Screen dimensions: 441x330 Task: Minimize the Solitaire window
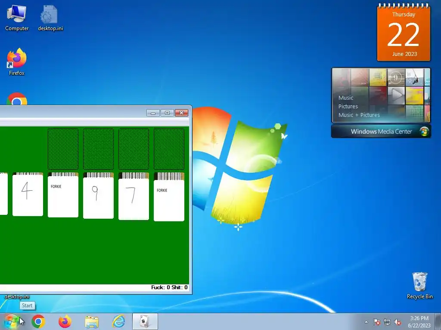[153, 113]
